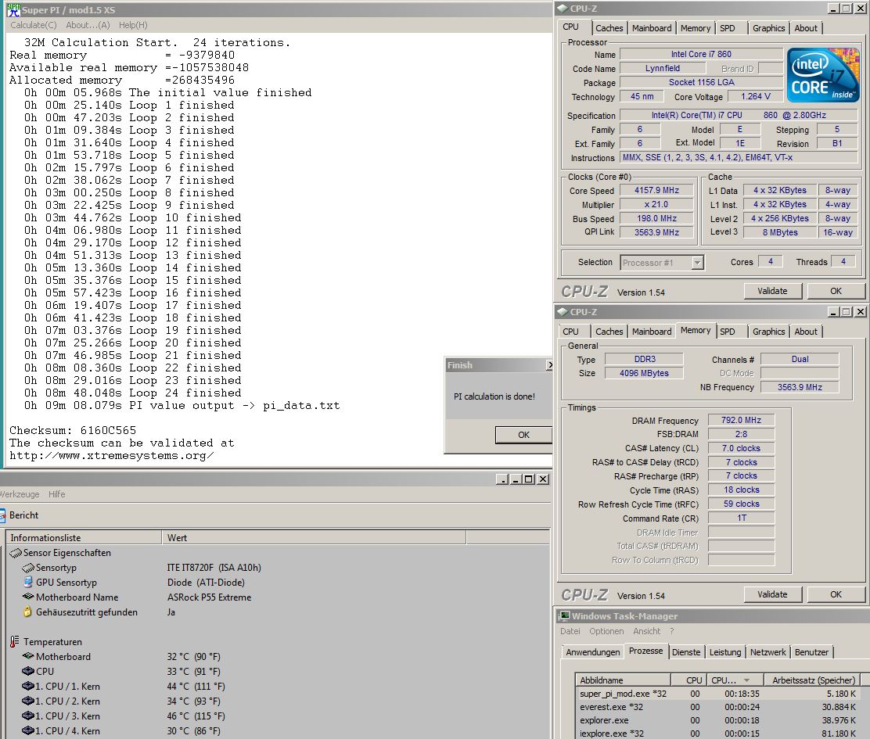
Task: Switch to Graphics tab in upper CPU-Z
Action: 768,28
